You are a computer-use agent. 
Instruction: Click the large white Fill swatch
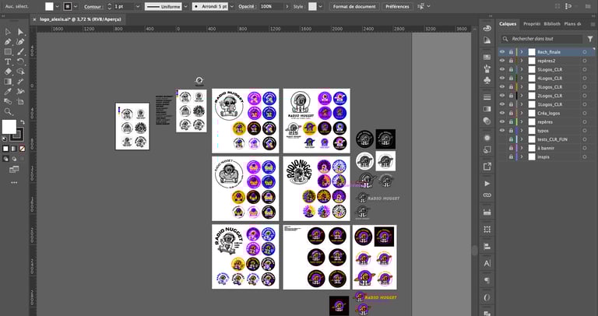[x=9, y=127]
